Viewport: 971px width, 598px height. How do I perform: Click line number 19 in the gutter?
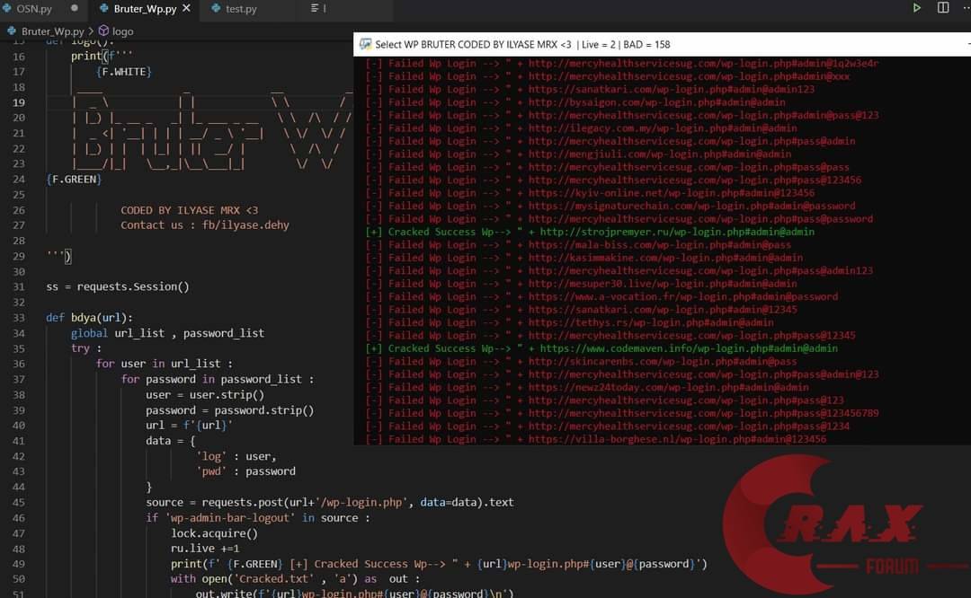[19, 102]
